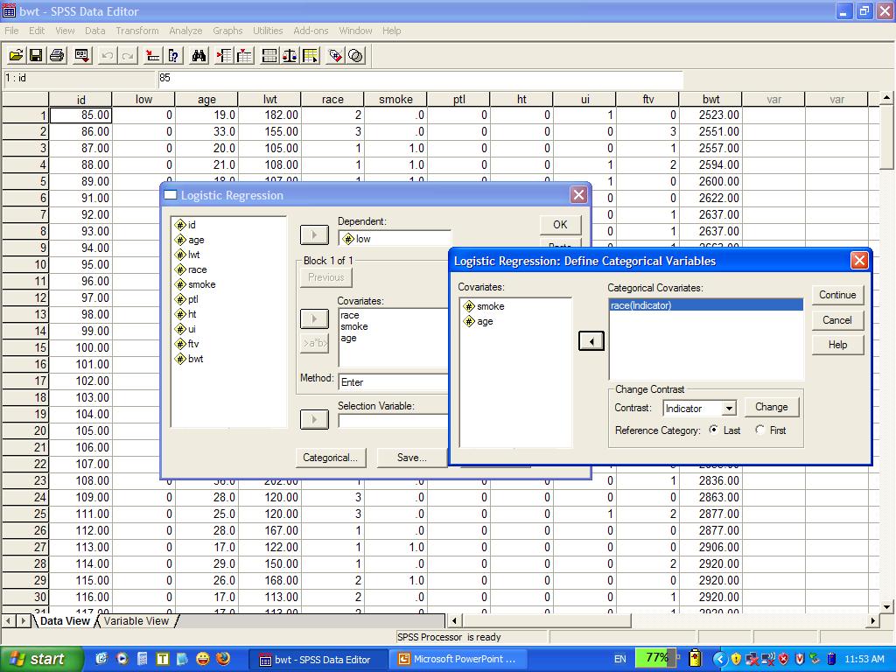Click Continue in Define Categorical Variables
The height and width of the screenshot is (672, 896).
[x=837, y=295]
